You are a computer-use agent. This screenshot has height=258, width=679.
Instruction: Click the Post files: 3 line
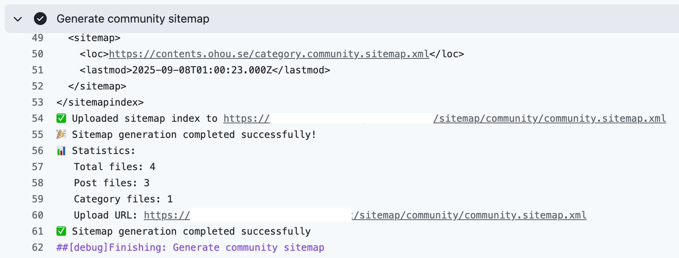[x=112, y=183]
